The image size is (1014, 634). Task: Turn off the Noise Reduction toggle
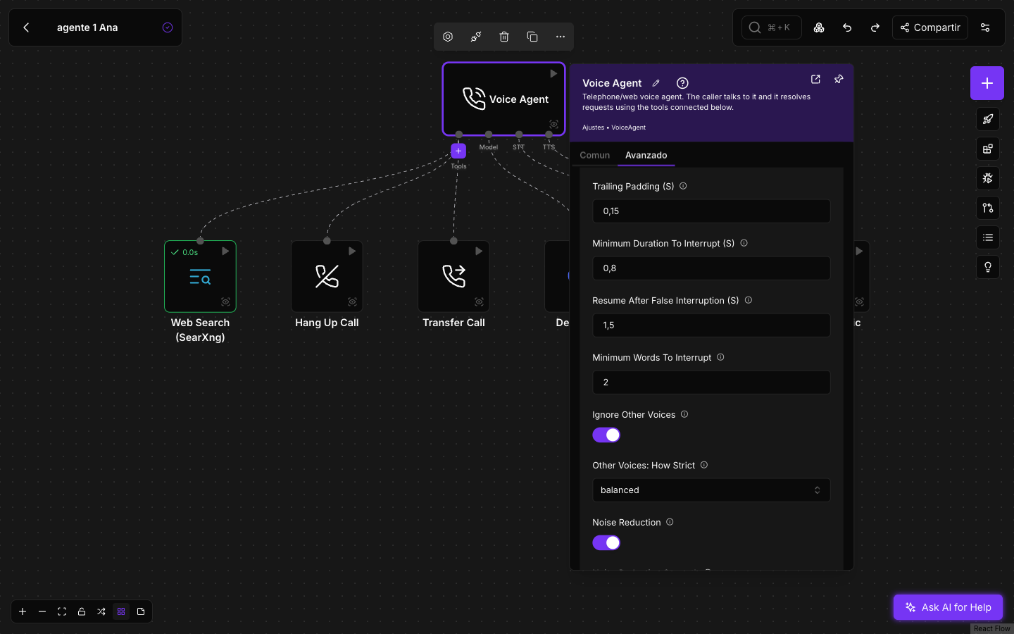coord(606,542)
